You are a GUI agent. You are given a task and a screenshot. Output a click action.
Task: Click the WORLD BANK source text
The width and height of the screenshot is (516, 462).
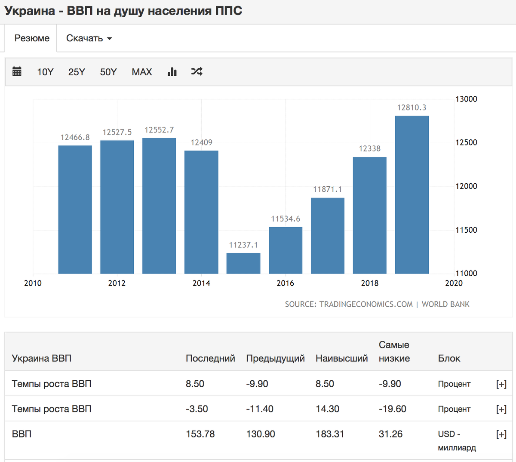tap(445, 304)
